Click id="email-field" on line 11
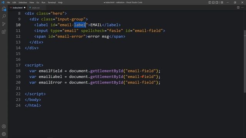Image resolution: width=246 pixels, height=138 pixels. [144, 31]
